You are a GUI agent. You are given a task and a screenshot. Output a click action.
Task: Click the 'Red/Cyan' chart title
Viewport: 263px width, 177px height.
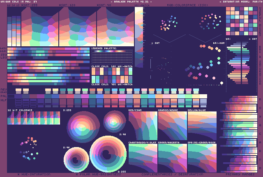135,110
